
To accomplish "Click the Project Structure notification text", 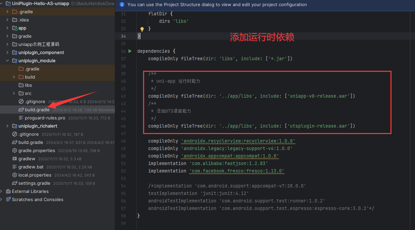I will (x=217, y=5).
